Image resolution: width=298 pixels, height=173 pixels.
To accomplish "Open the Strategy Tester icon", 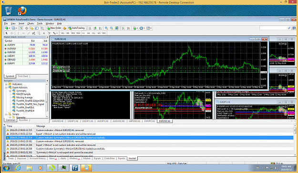I will 42,28.
